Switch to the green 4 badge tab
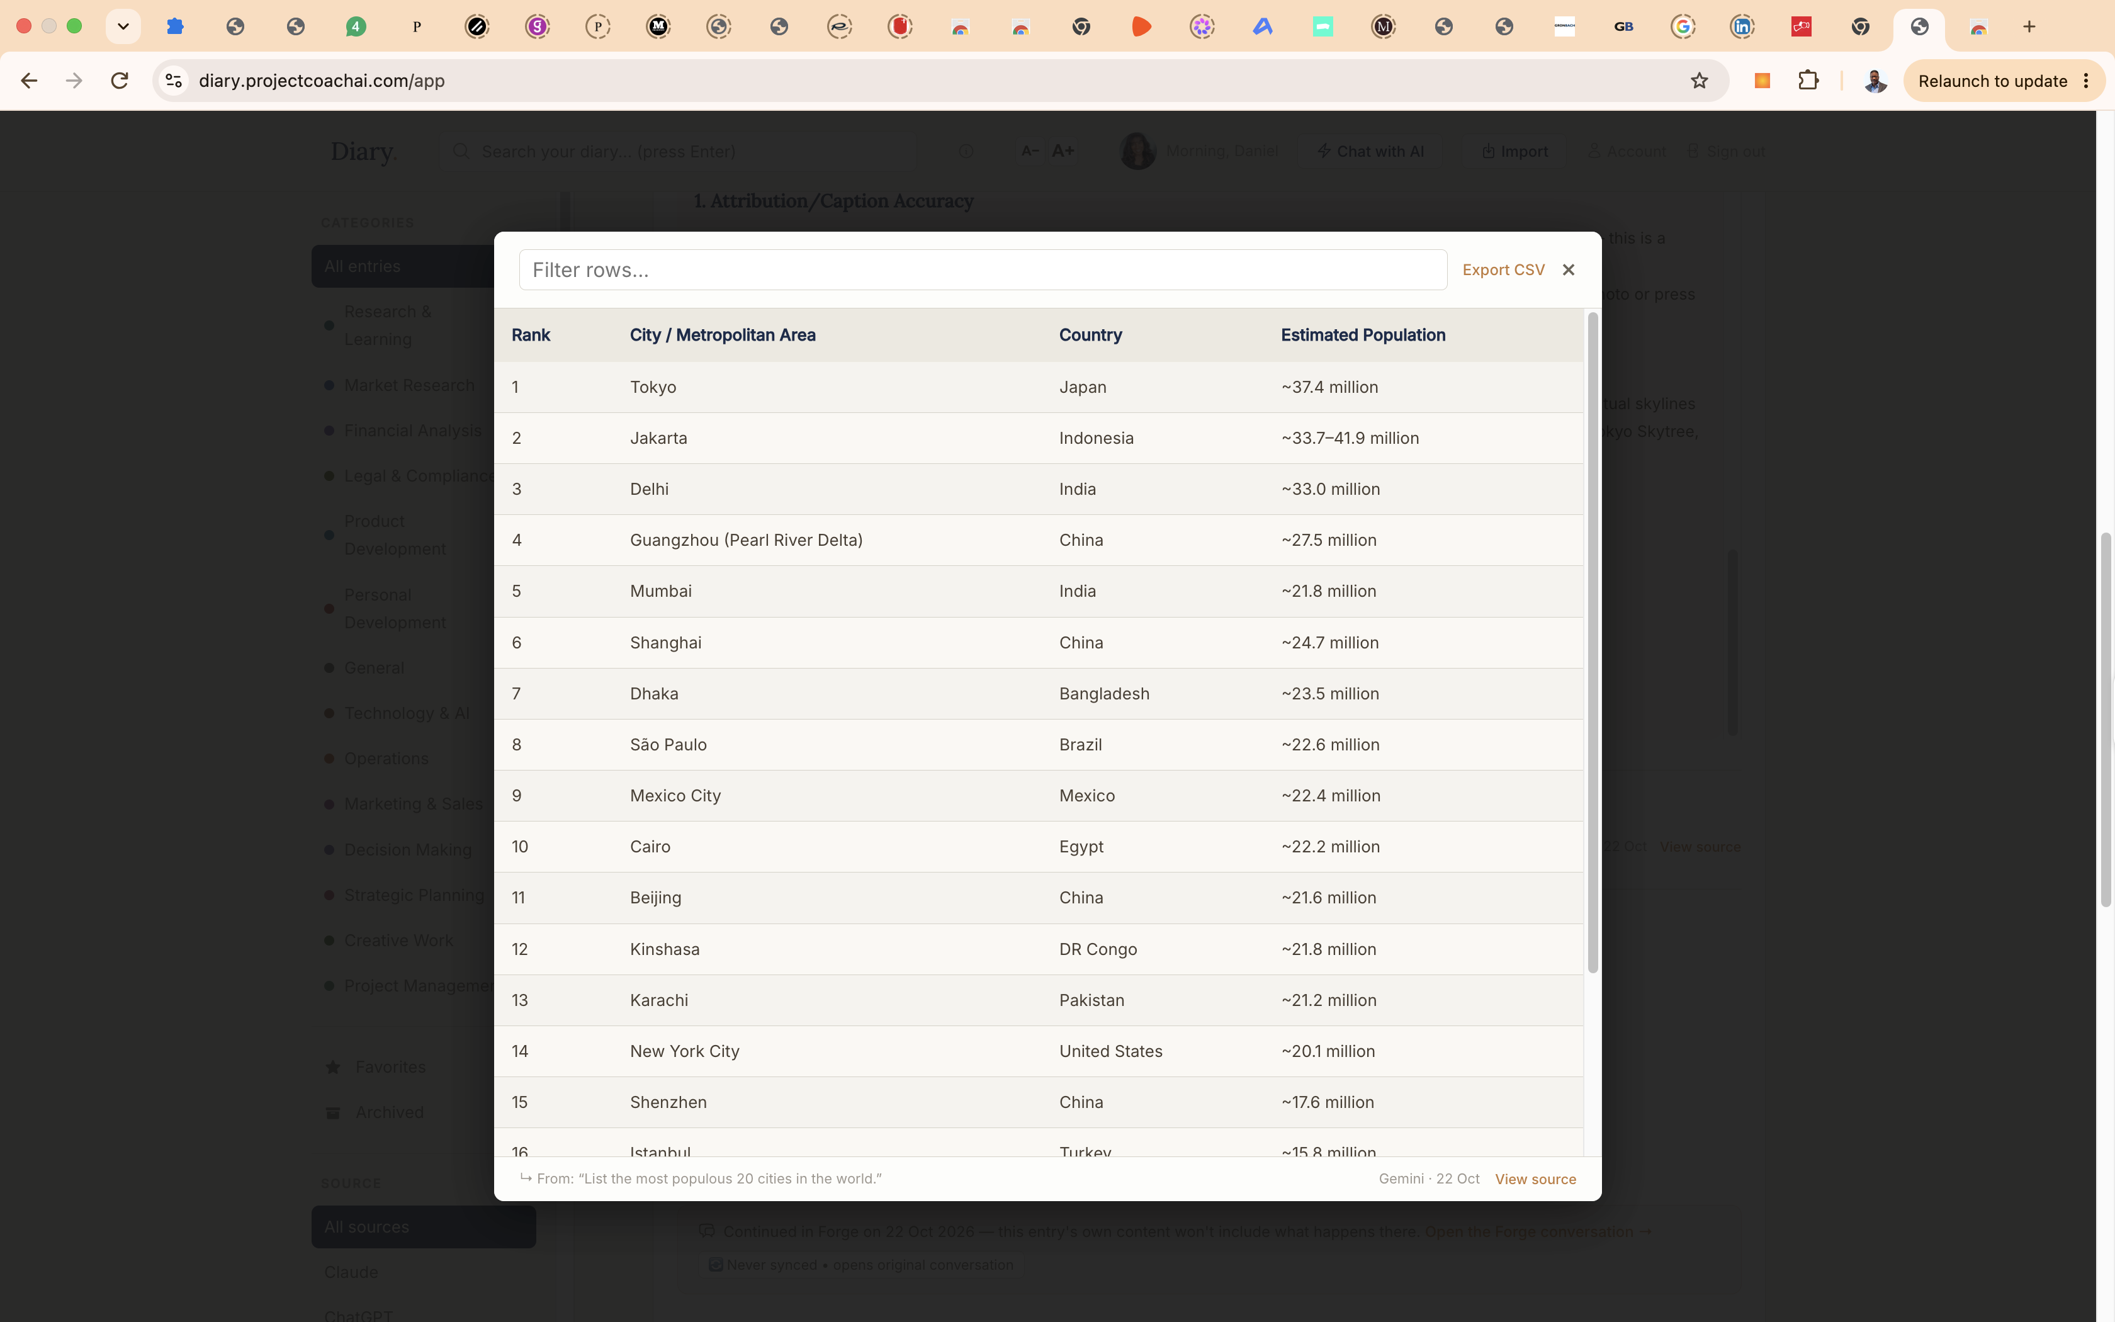 356,27
